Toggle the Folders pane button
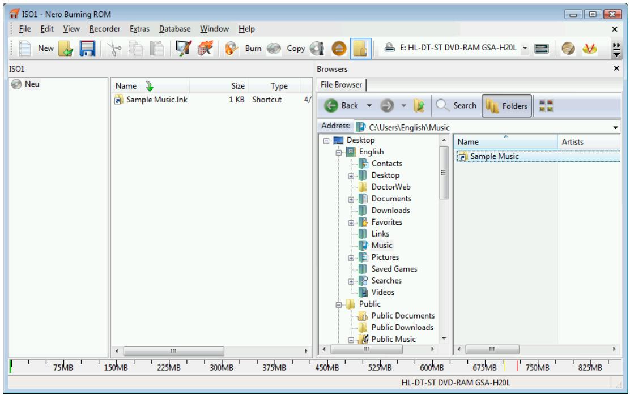 tap(506, 106)
